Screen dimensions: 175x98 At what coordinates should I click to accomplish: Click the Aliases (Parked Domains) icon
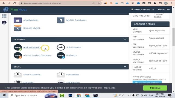coord(18,55)
